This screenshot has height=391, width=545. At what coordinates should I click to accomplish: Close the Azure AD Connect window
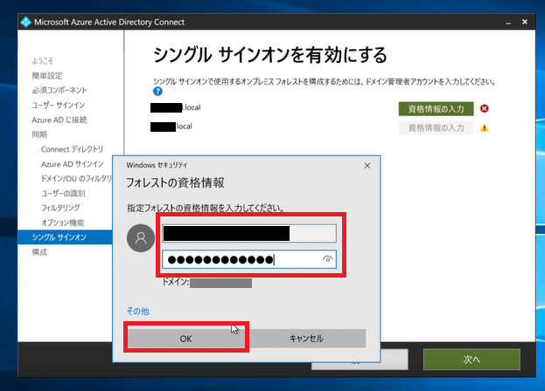point(525,22)
